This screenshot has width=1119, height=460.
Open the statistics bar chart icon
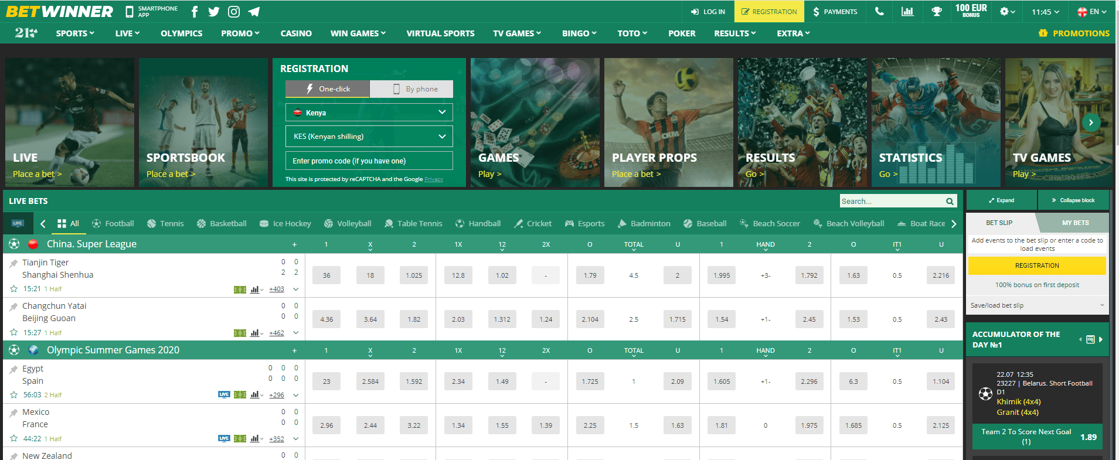pos(907,11)
